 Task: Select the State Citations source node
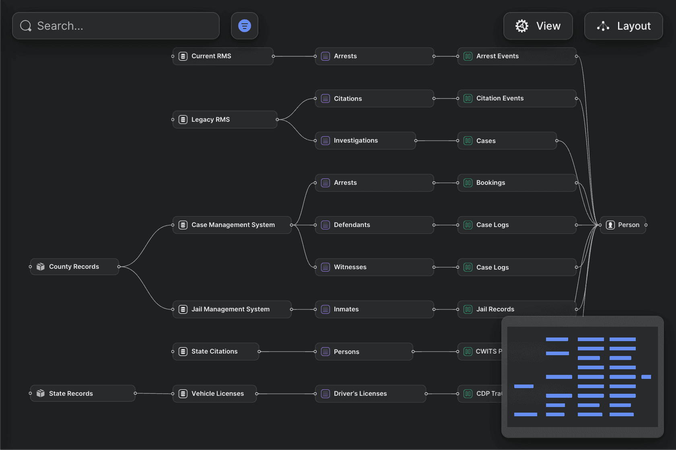[x=216, y=352]
